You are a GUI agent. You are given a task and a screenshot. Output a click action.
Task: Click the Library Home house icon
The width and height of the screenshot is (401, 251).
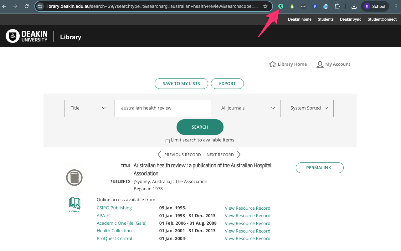coord(272,64)
